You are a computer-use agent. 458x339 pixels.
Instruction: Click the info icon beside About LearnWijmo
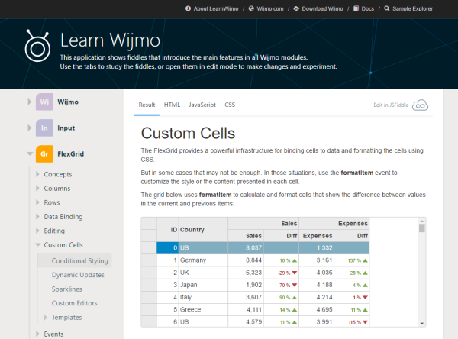click(188, 8)
